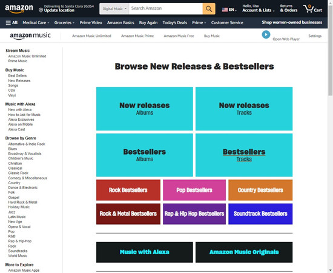Open Alexa Exclusives link
The width and height of the screenshot is (333, 273).
(x=21, y=120)
